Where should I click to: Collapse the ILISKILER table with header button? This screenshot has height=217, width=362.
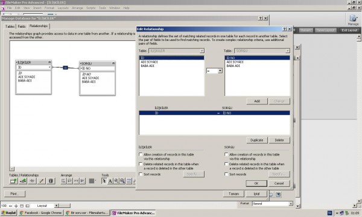[49, 62]
